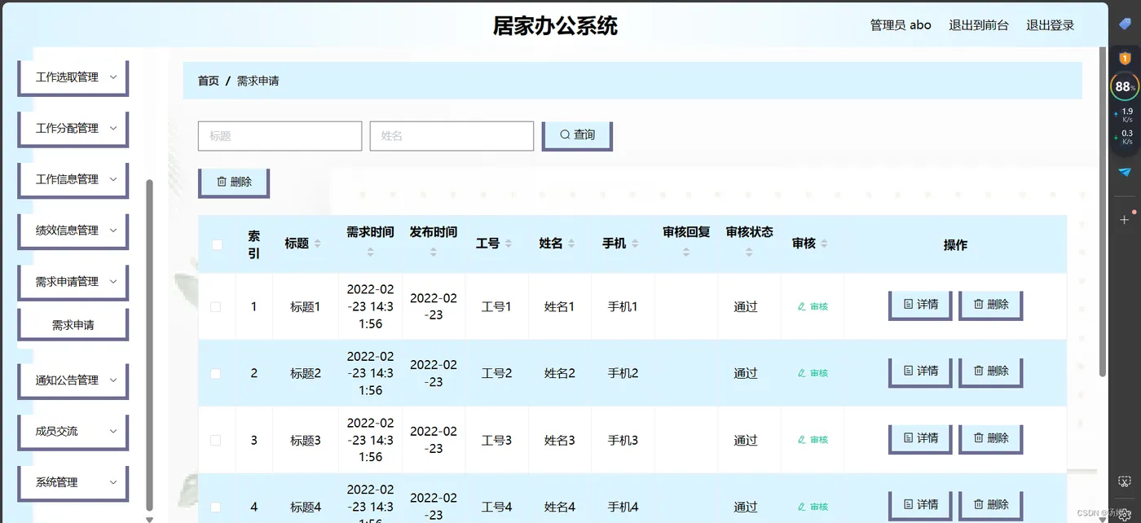Viewport: 1141px width, 523px height.
Task: Check the checkbox for row 1
Action: (216, 307)
